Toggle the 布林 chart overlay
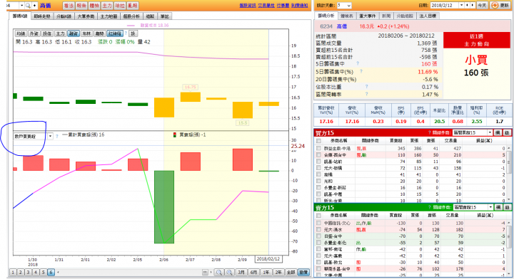Image resolution: width=514 pixels, height=279 pixels. (x=86, y=33)
